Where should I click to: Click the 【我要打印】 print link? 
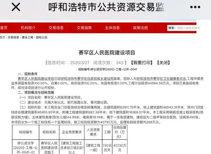coord(142,63)
